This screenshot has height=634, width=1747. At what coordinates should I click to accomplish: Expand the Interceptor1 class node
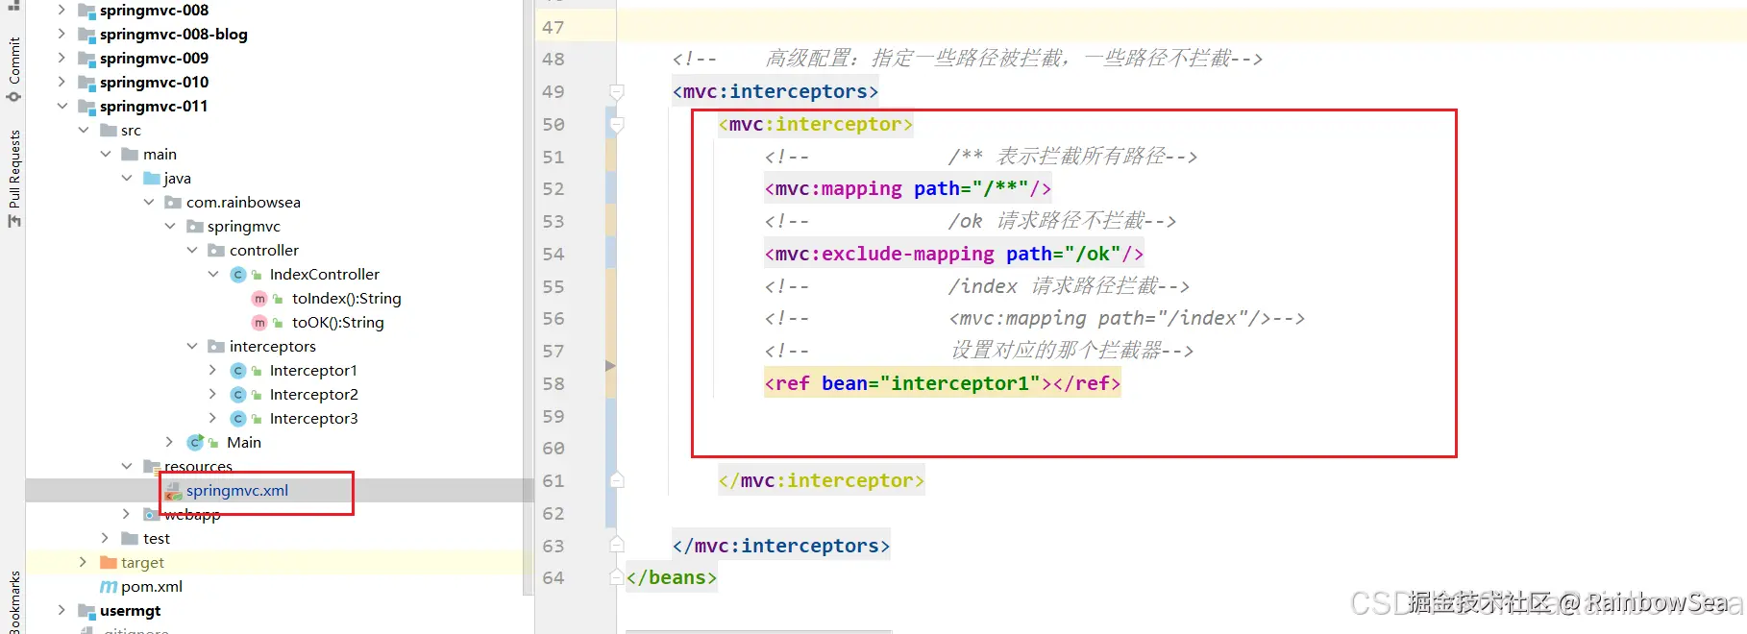pyautogui.click(x=213, y=371)
